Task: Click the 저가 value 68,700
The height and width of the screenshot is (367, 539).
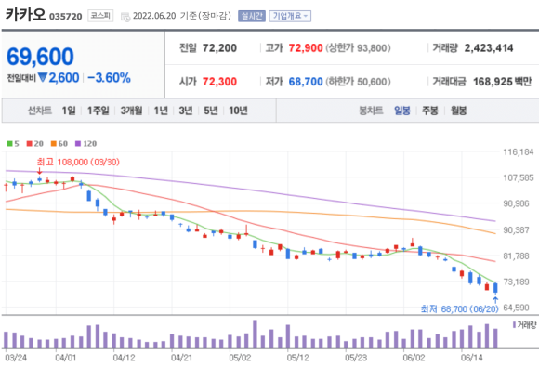Action: point(306,82)
